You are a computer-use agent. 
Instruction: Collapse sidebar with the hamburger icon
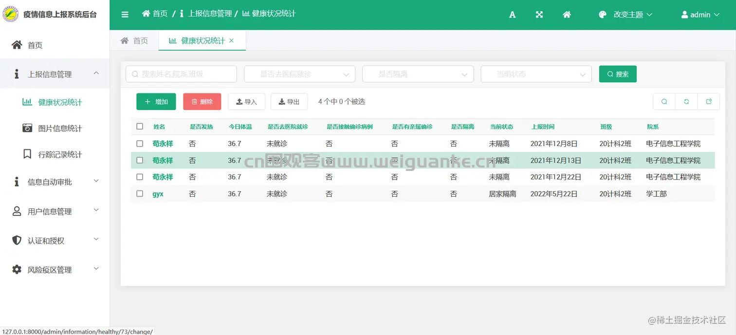125,15
